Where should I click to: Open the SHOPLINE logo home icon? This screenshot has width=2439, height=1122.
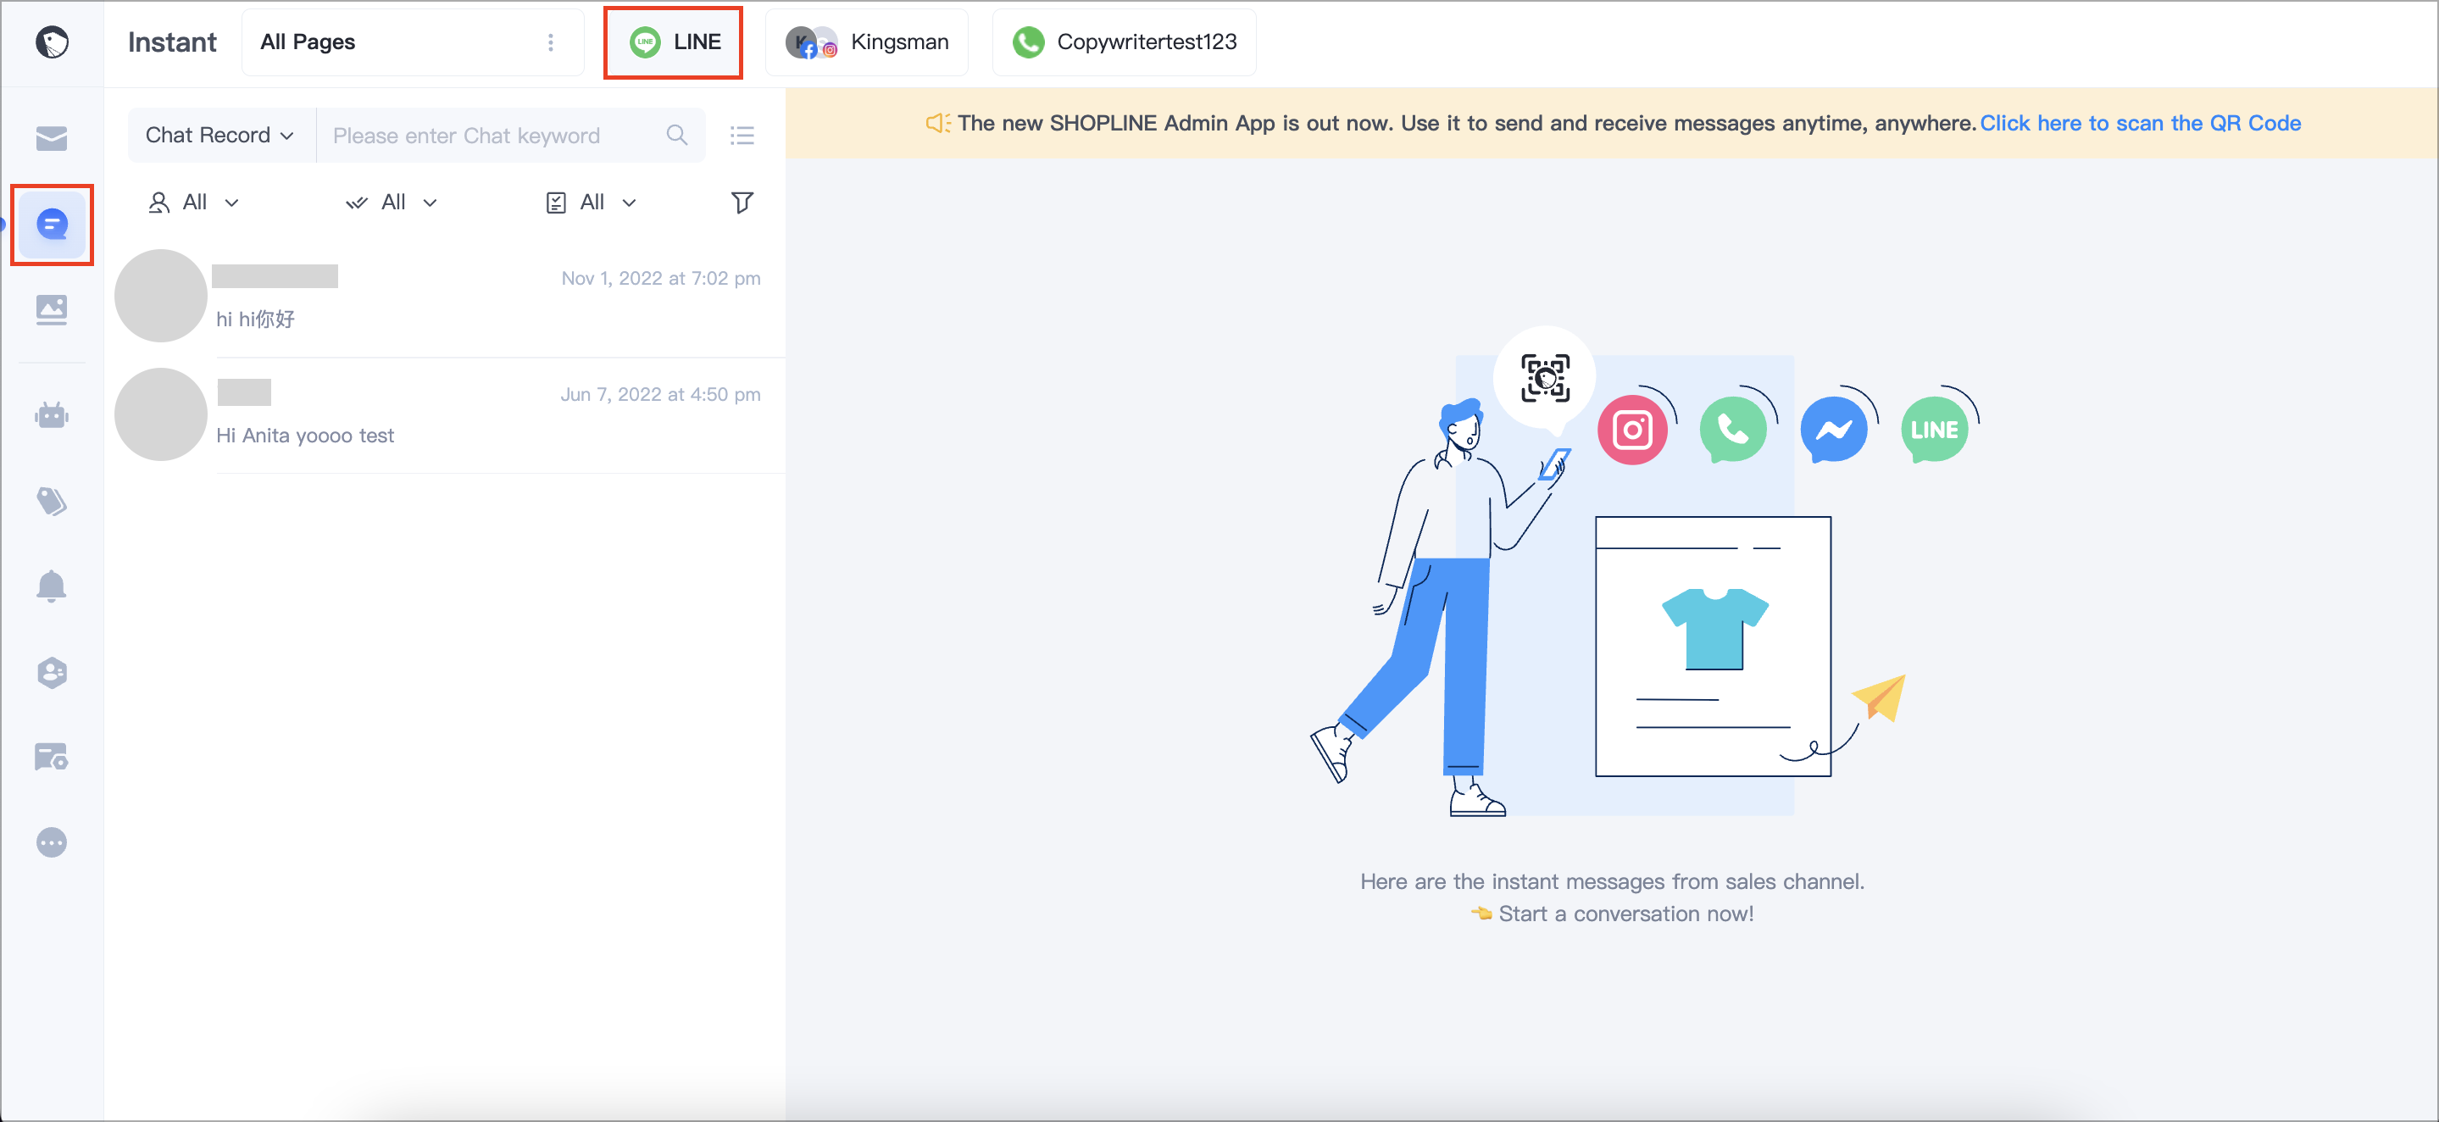[52, 42]
